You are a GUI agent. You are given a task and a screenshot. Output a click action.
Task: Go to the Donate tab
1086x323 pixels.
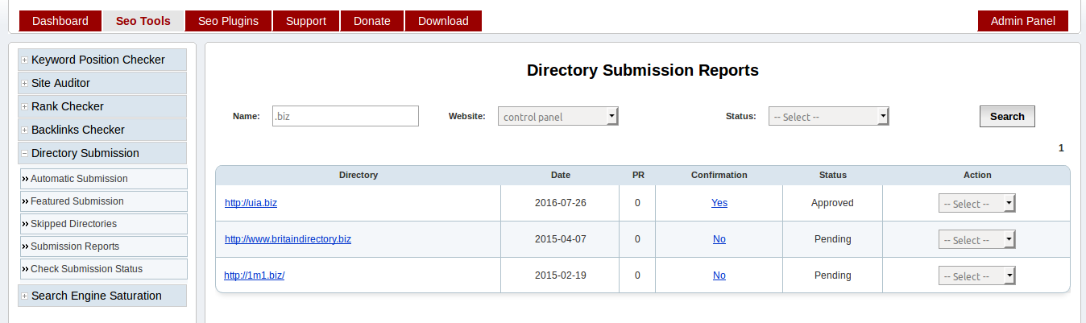372,21
